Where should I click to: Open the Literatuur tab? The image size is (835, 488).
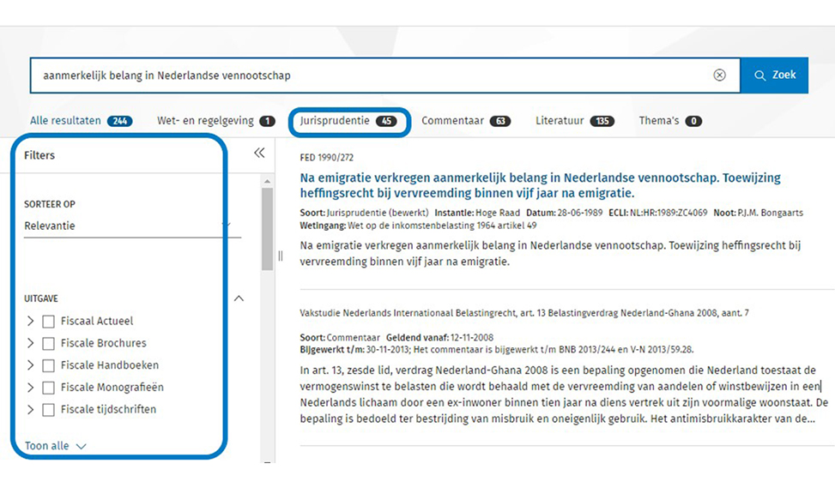(x=574, y=121)
